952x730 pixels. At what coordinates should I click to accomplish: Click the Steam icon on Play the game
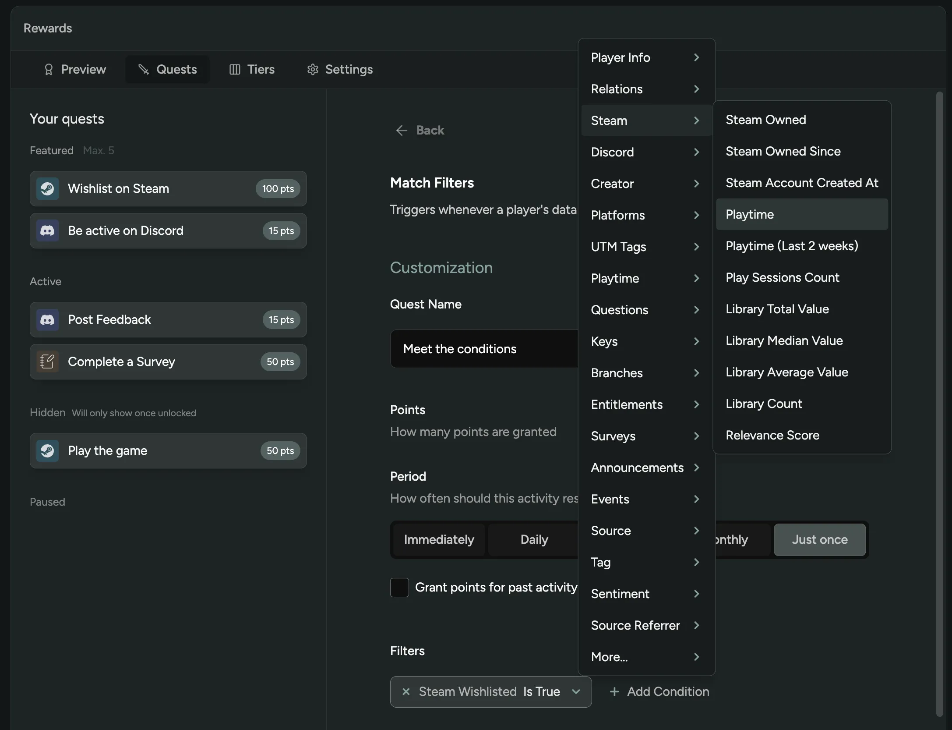coord(48,450)
